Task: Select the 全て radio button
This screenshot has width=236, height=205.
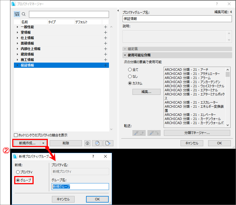Action: (x=130, y=70)
